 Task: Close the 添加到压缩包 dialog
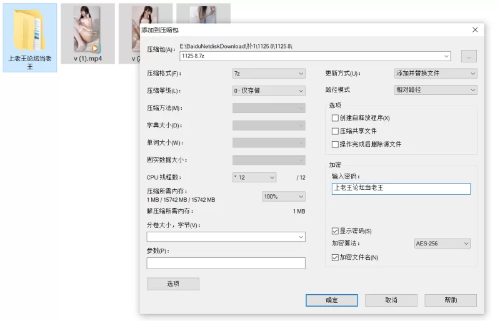click(475, 29)
